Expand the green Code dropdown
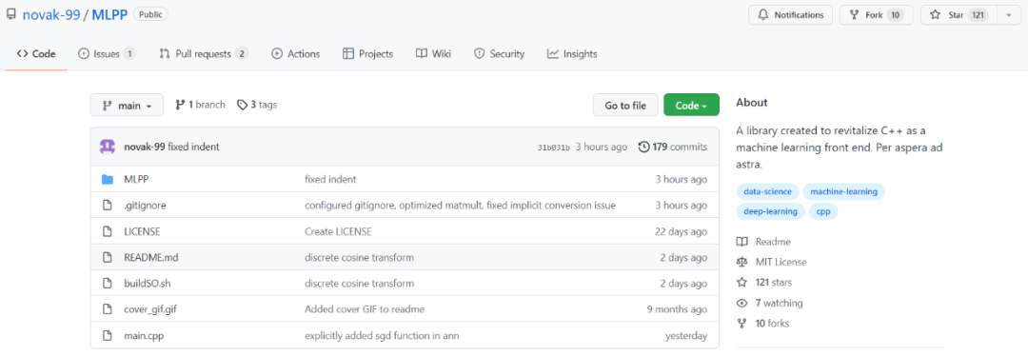Viewport: 1028px width, 356px height. [691, 105]
